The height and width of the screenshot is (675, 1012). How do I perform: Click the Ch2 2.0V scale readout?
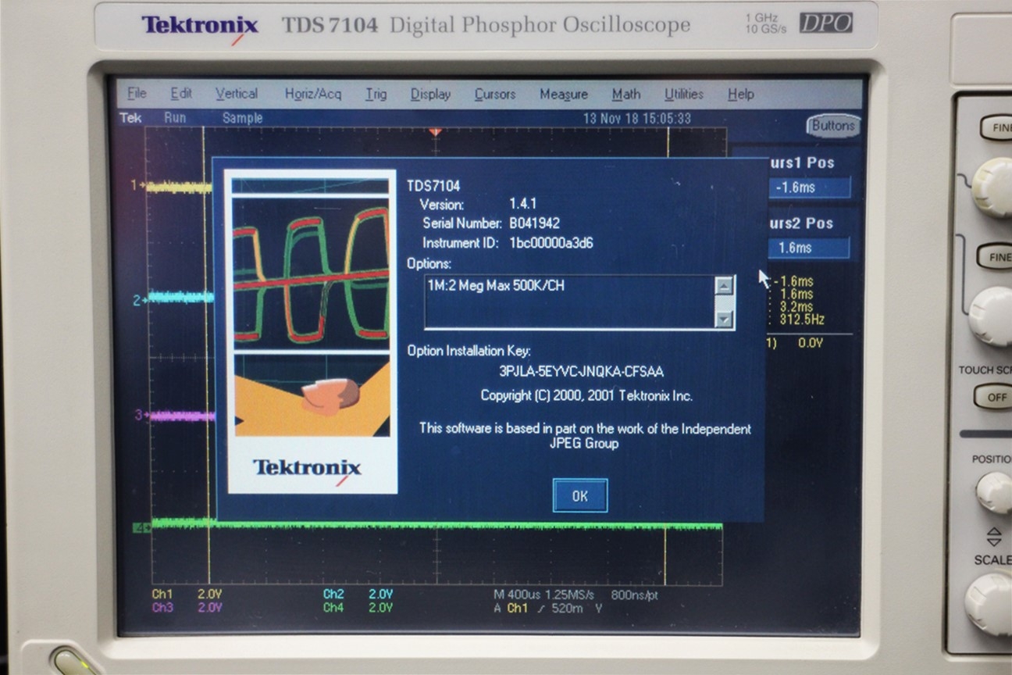point(358,594)
